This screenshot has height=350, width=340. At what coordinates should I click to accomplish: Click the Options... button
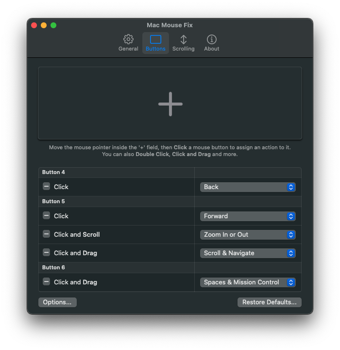pyautogui.click(x=57, y=302)
